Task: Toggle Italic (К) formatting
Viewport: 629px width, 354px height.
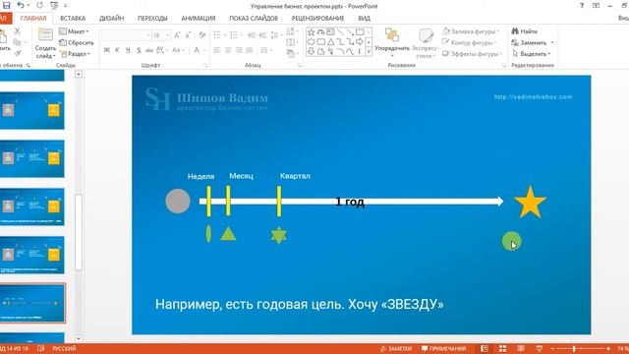Action: [x=117, y=50]
